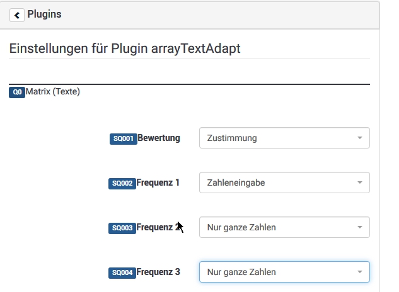Viewport: 399px width, 292px height.
Task: Click the Frequenz 1 field label
Action: pos(158,182)
